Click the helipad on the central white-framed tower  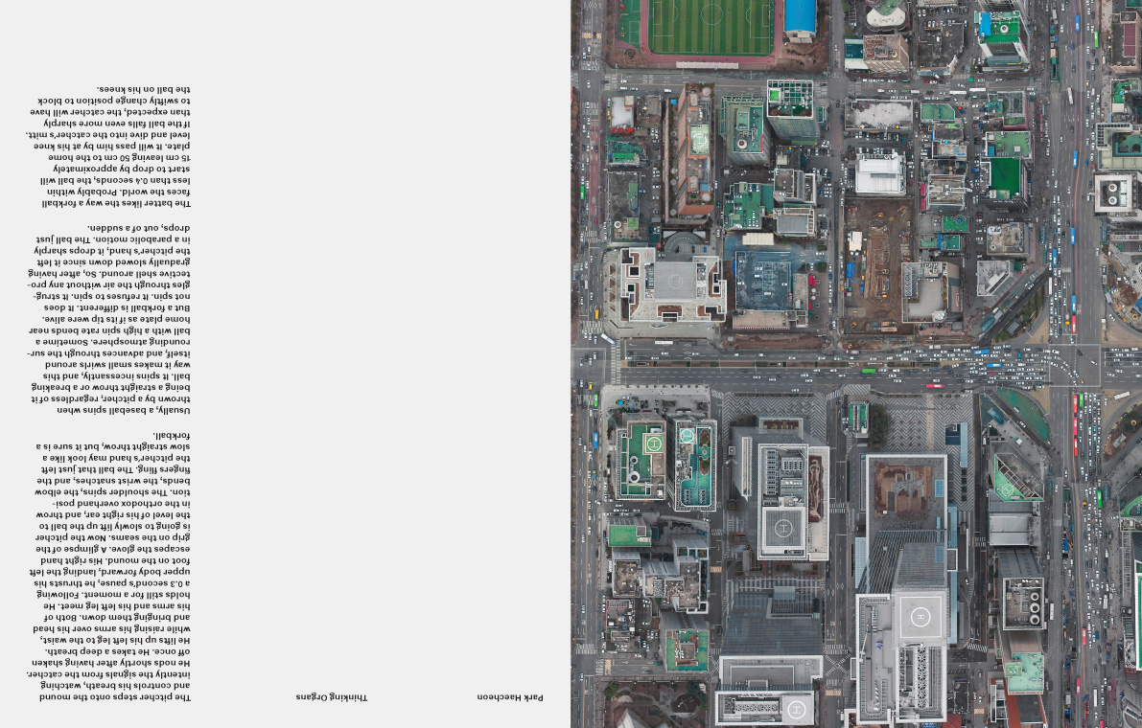click(x=782, y=527)
